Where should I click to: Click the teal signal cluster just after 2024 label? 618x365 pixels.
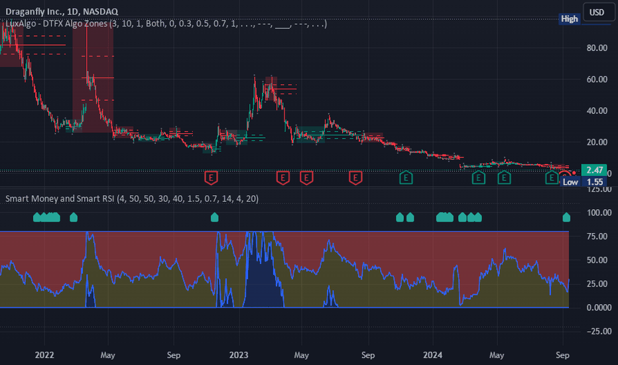click(444, 217)
